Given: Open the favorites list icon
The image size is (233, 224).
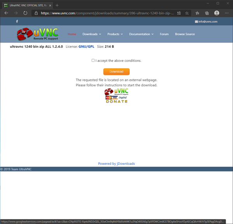Looking at the screenshot, I should [x=197, y=13].
